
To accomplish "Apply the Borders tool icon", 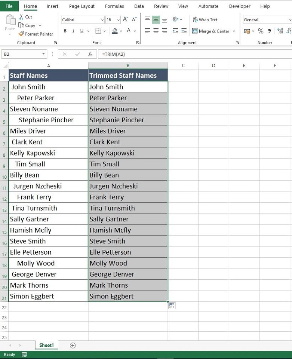I will [98, 31].
